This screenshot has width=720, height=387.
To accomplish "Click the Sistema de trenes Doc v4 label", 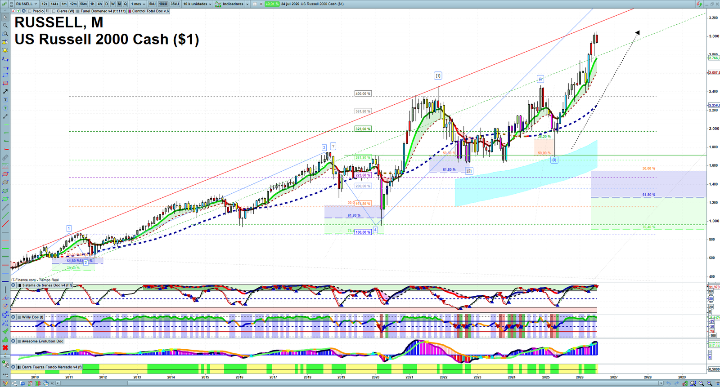I will 47,285.
